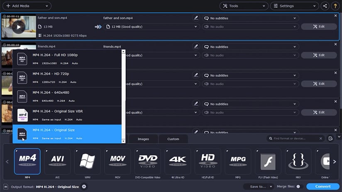Switch to the Images tab

click(x=143, y=139)
